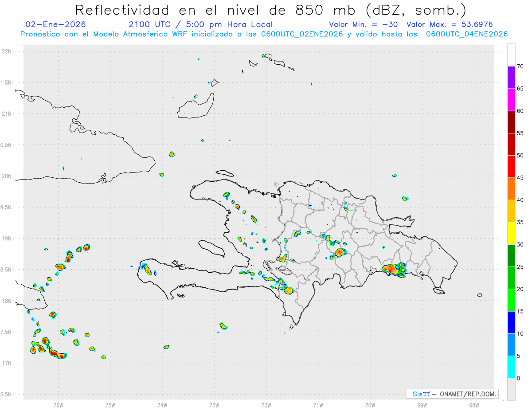Click the time text '2100 UTC / 5:00 pm Hora Local'
Screen dimensions: 532x411
coord(201,24)
